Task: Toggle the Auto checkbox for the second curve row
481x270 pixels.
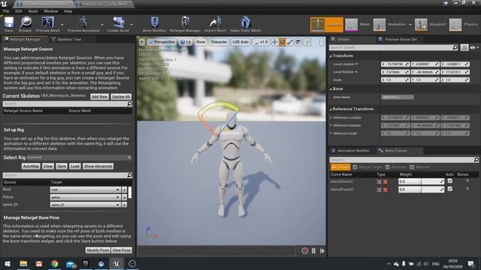Action: click(449, 189)
